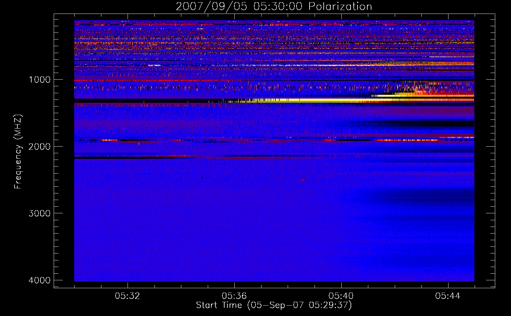Click the 'Frequency (MHZ)' axis label
This screenshot has width=511, height=316.
click(x=18, y=152)
